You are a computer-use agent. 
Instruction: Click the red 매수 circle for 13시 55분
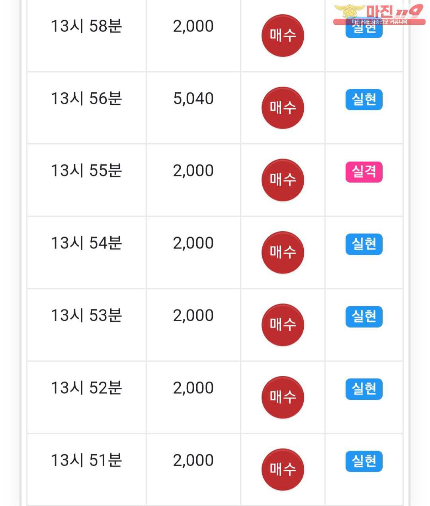tap(283, 180)
